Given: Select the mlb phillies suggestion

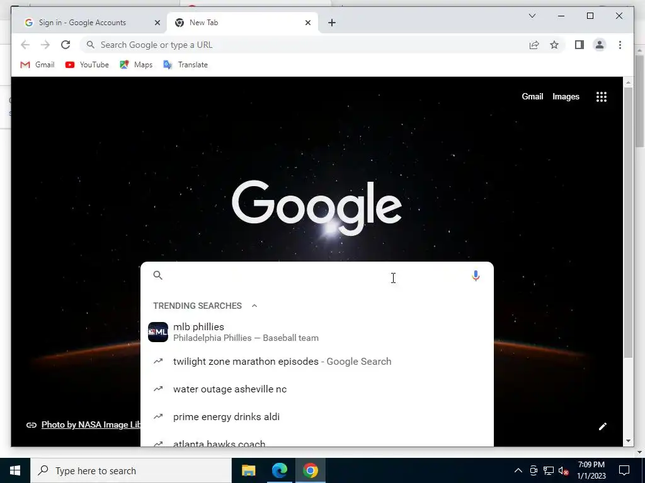Looking at the screenshot, I should click(317, 332).
